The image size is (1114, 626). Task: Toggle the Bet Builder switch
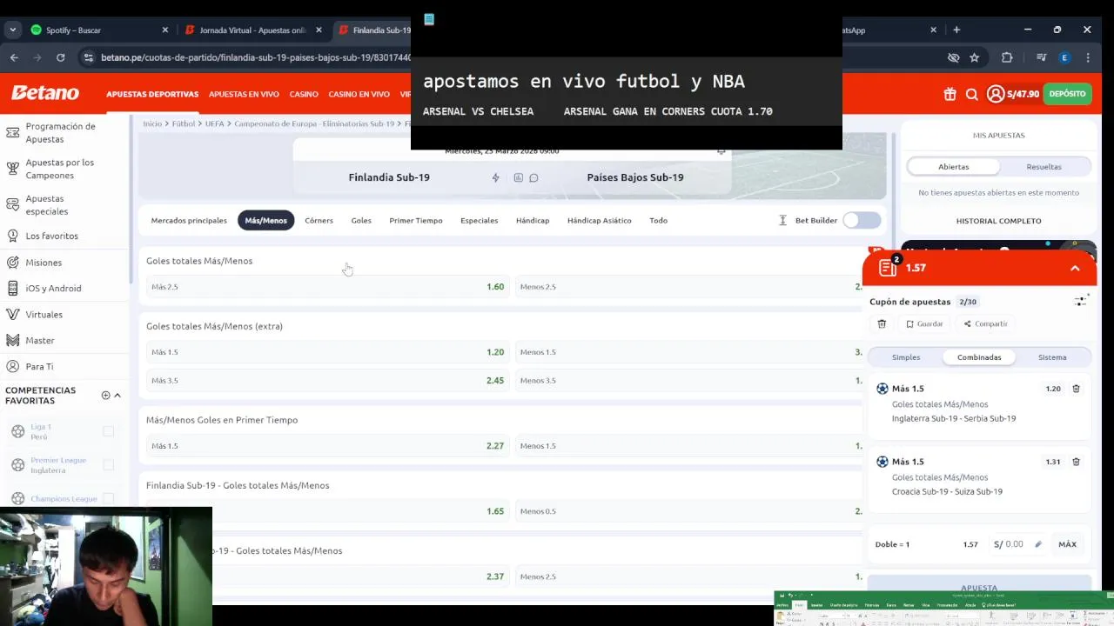point(862,221)
